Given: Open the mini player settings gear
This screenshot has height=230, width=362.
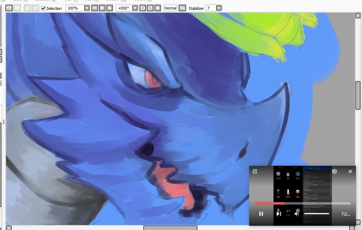Looking at the screenshot, I should coord(334,171).
